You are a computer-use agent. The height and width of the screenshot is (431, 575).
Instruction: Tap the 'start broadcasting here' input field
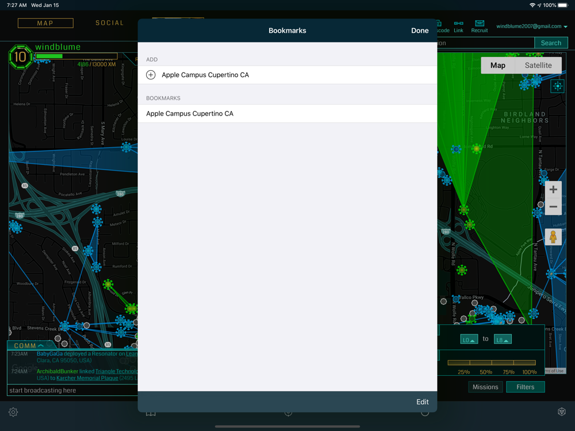72,390
